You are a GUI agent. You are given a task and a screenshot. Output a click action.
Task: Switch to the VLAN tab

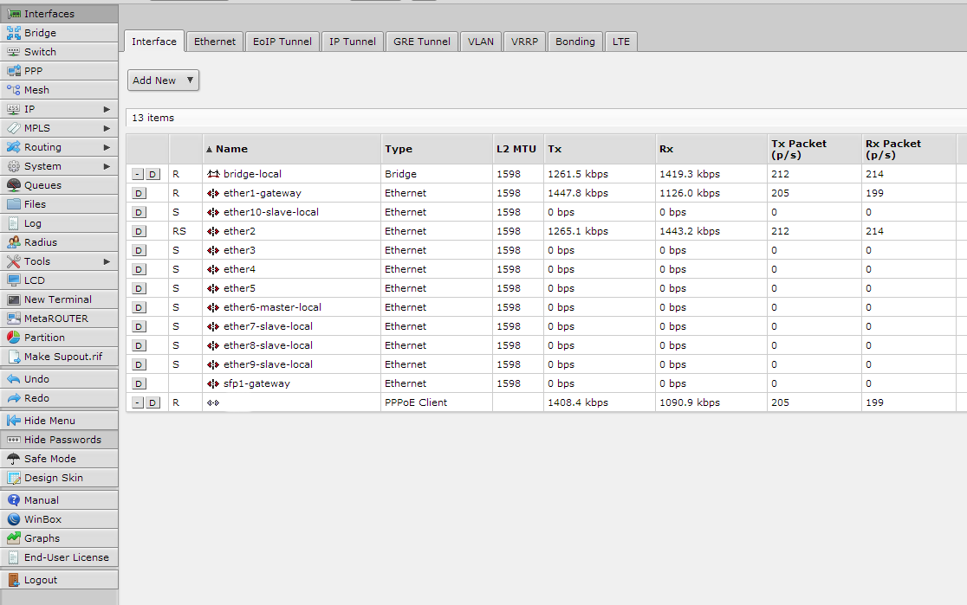480,42
